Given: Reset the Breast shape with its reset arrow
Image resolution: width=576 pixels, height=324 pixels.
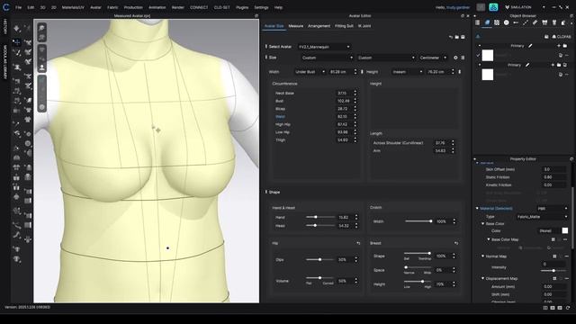Looking at the screenshot, I should (456, 243).
